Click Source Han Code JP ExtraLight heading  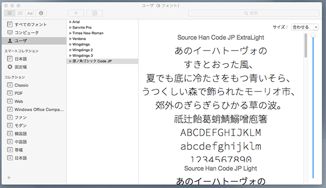point(221,37)
